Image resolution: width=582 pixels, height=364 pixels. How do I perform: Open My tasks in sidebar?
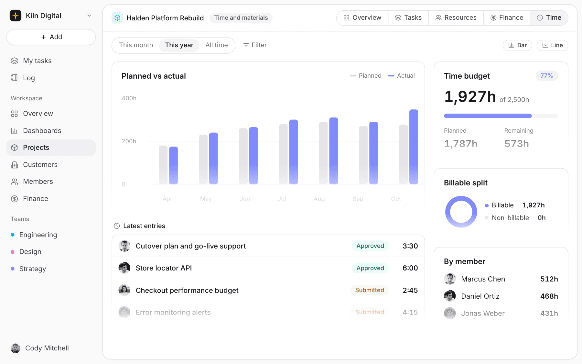tap(51, 61)
